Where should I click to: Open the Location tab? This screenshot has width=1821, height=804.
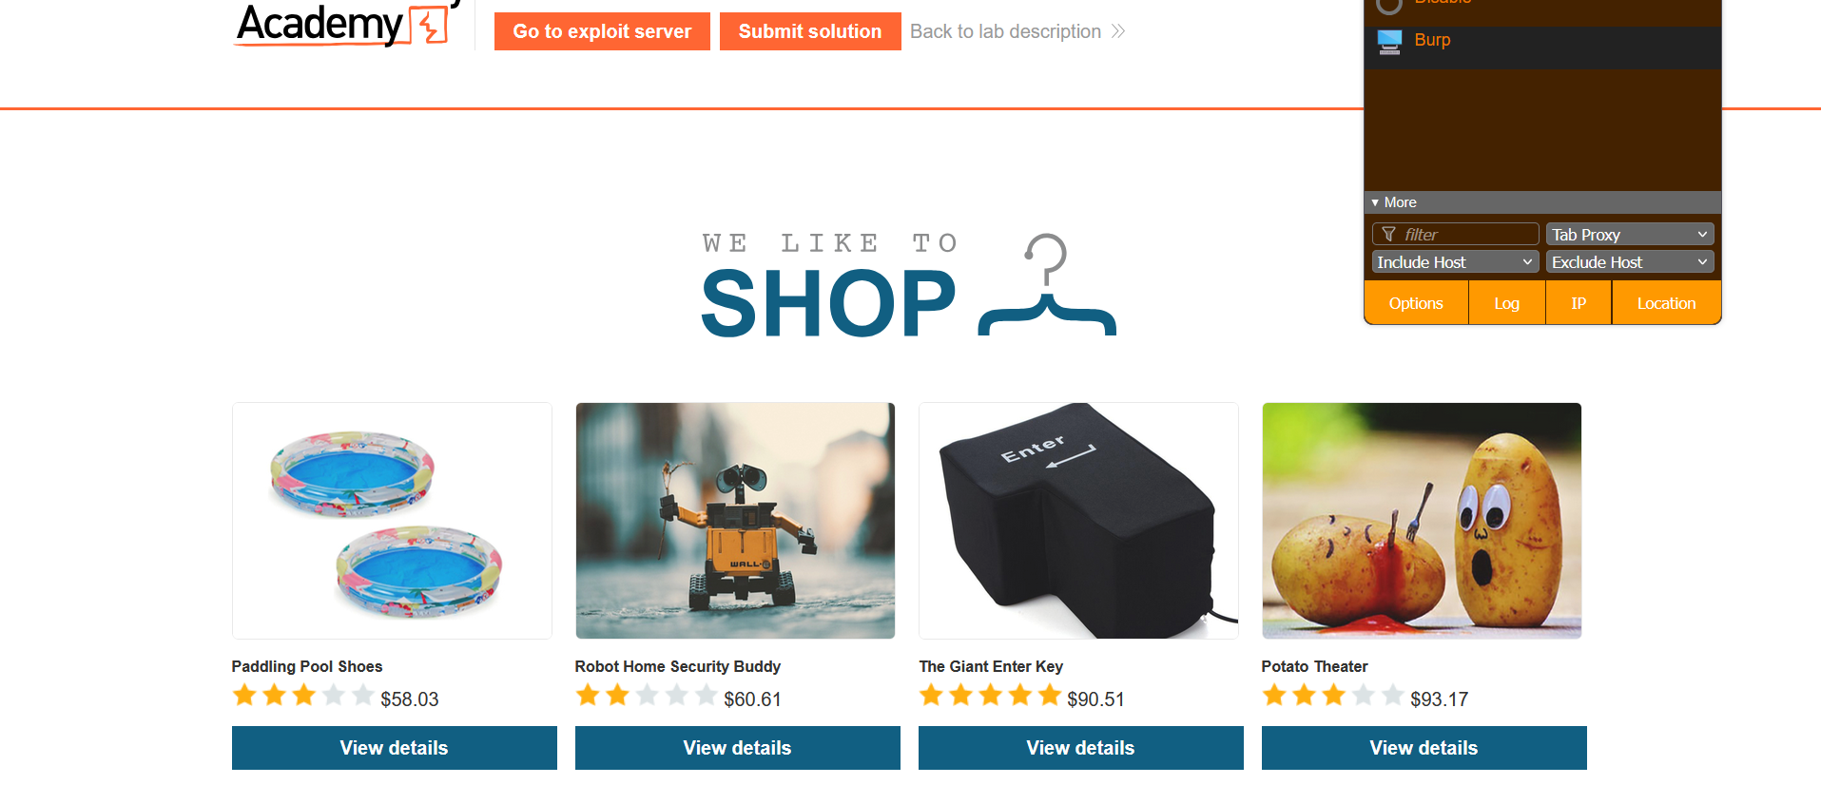(x=1666, y=303)
